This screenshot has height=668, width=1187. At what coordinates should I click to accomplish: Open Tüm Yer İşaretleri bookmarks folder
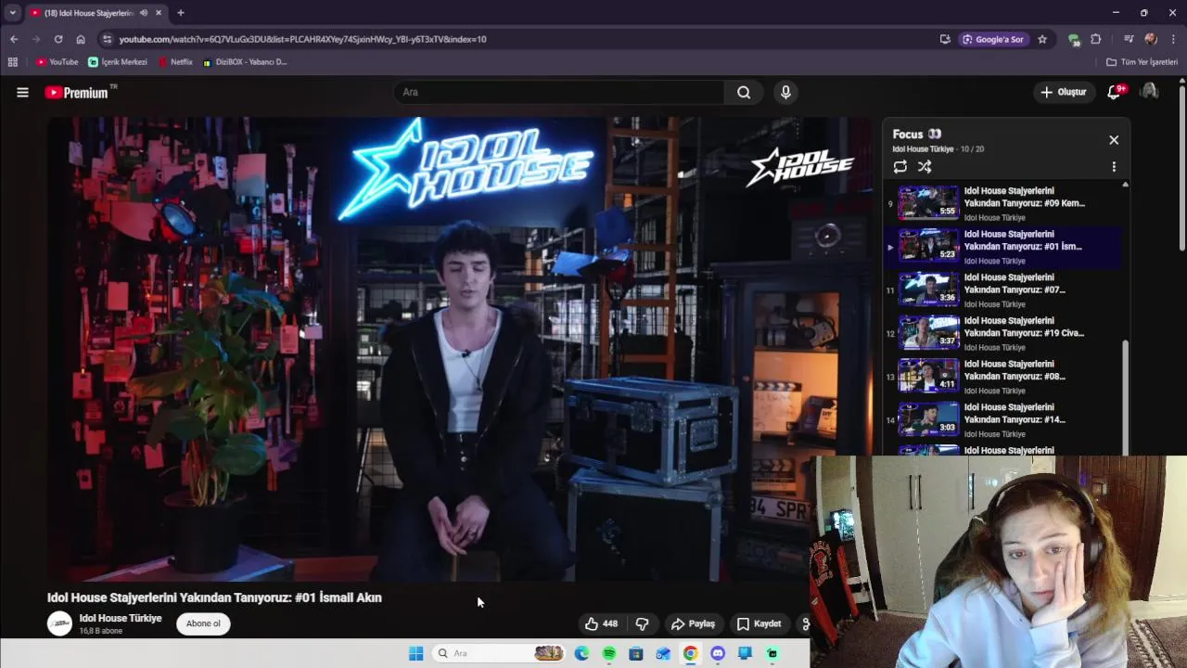point(1142,62)
